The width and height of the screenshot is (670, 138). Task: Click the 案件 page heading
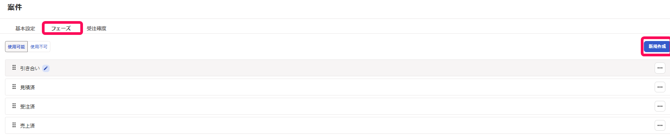(x=15, y=7)
